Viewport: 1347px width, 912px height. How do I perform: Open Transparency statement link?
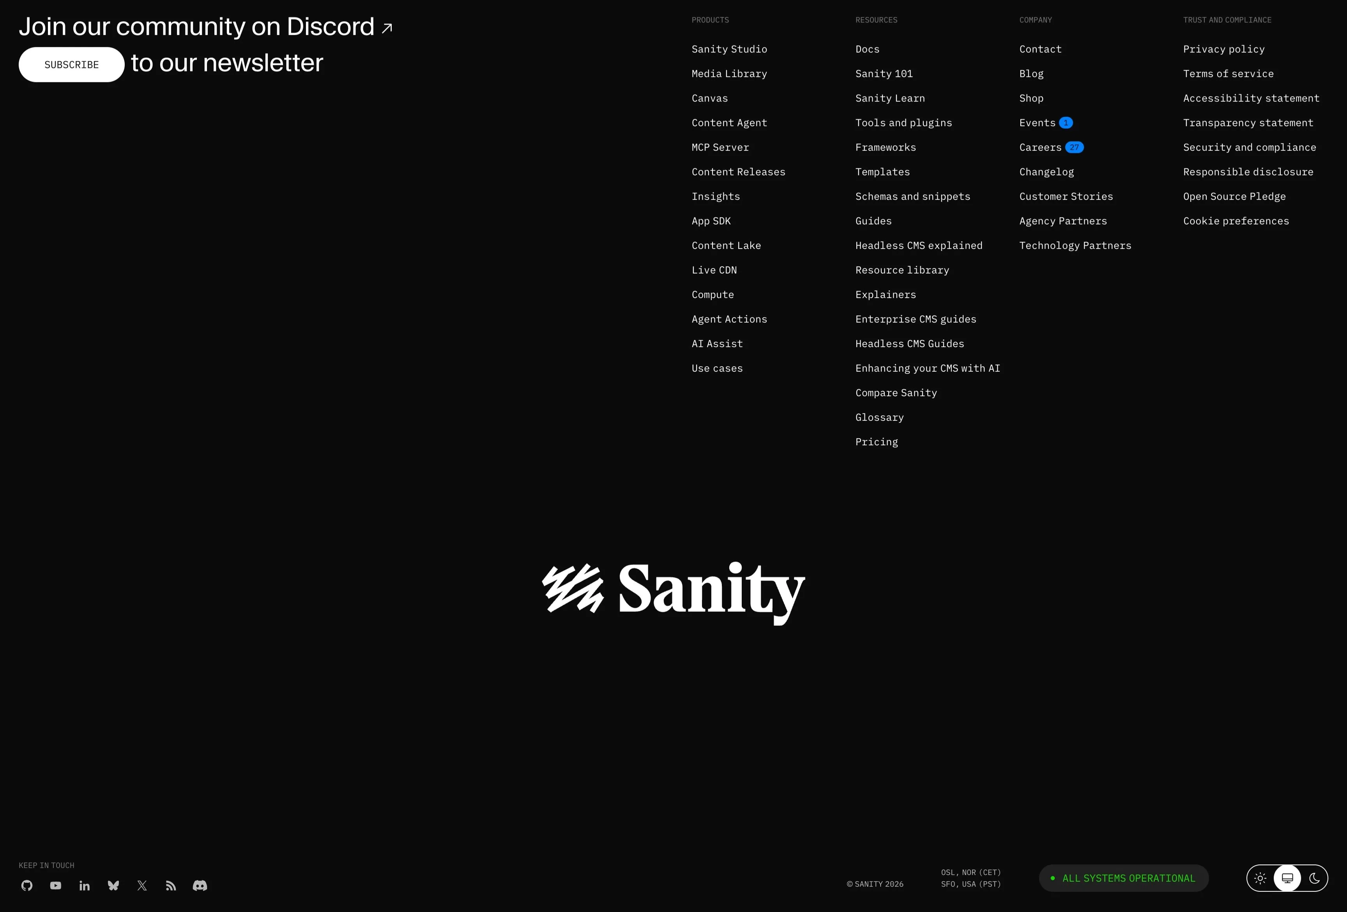1248,123
